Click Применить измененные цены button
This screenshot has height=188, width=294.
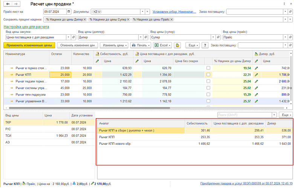29,45
